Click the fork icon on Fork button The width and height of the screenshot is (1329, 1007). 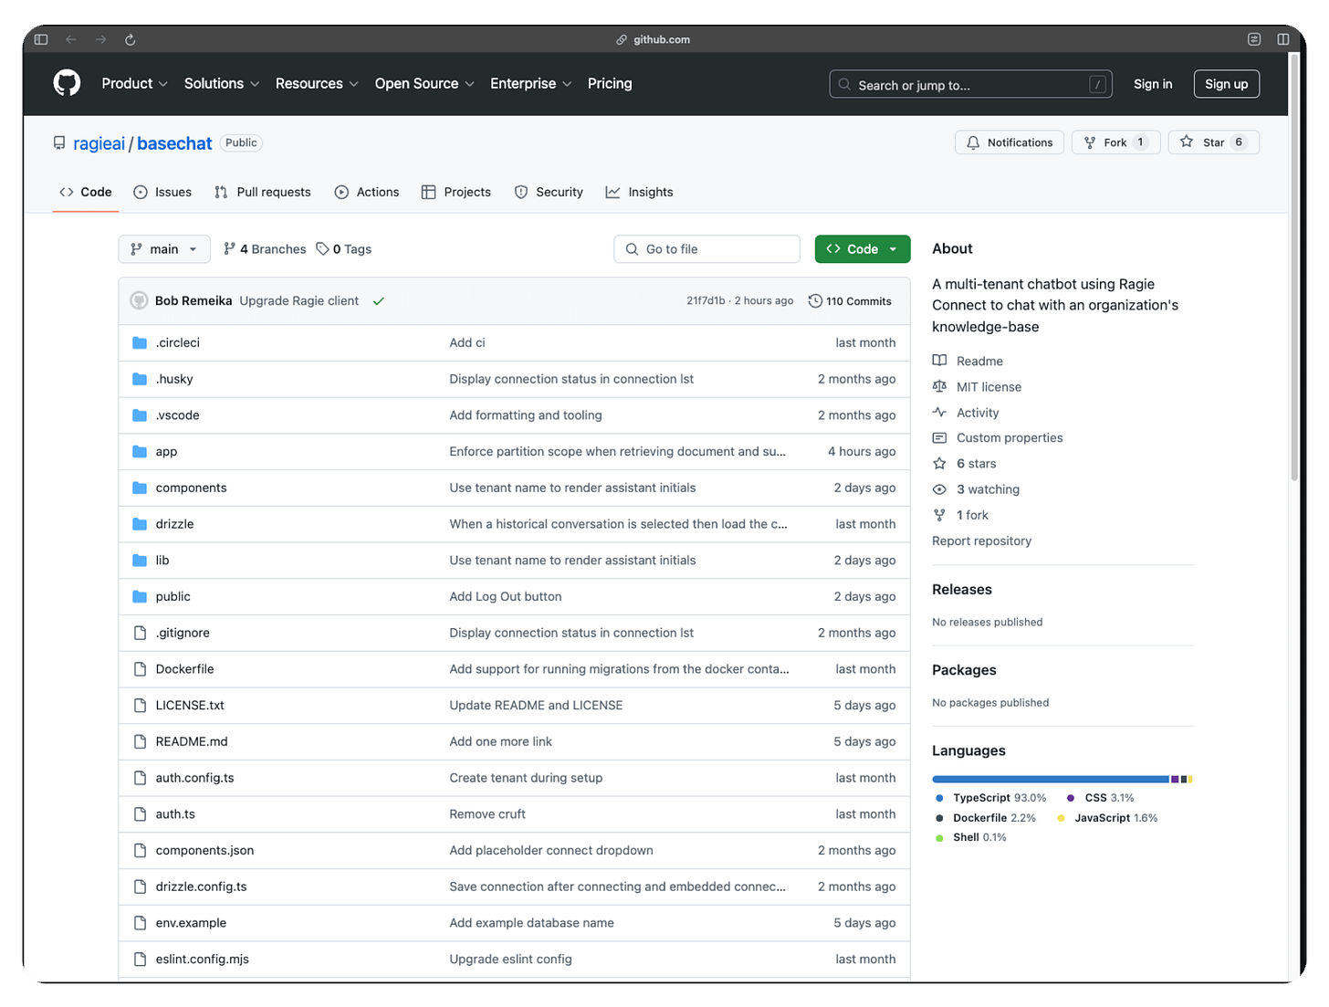point(1090,142)
